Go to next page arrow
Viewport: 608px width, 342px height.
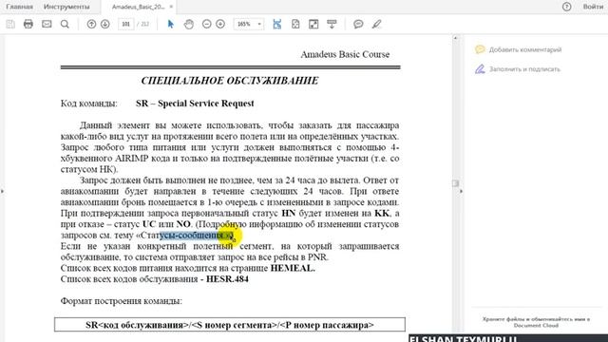(x=105, y=24)
